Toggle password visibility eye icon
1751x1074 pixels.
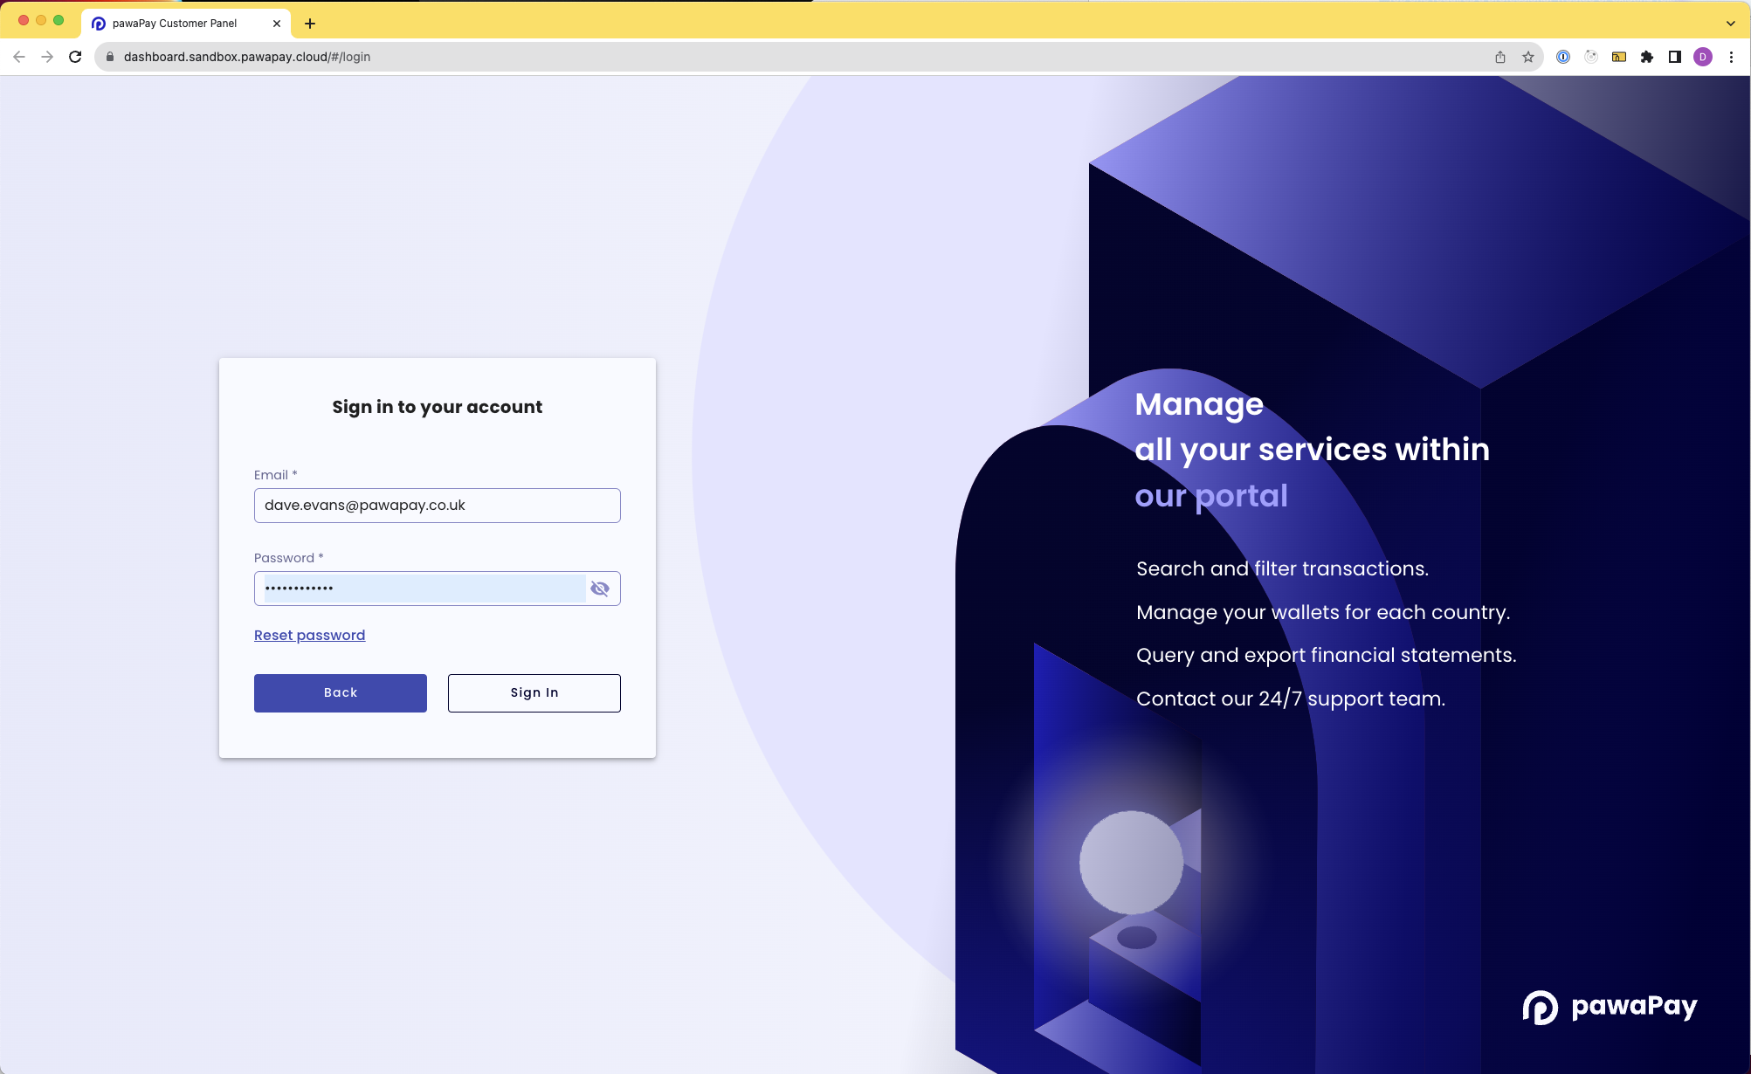pyautogui.click(x=599, y=589)
